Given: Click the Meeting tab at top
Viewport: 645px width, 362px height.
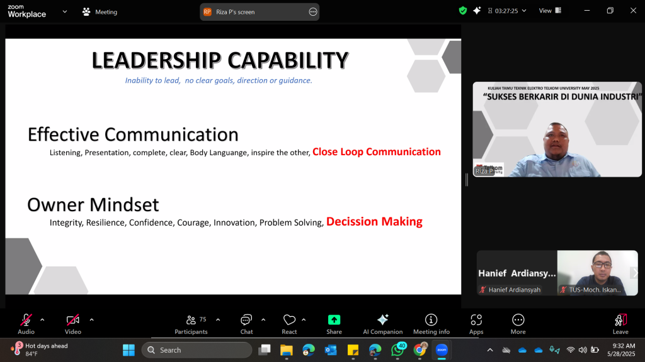Looking at the screenshot, I should click(100, 12).
